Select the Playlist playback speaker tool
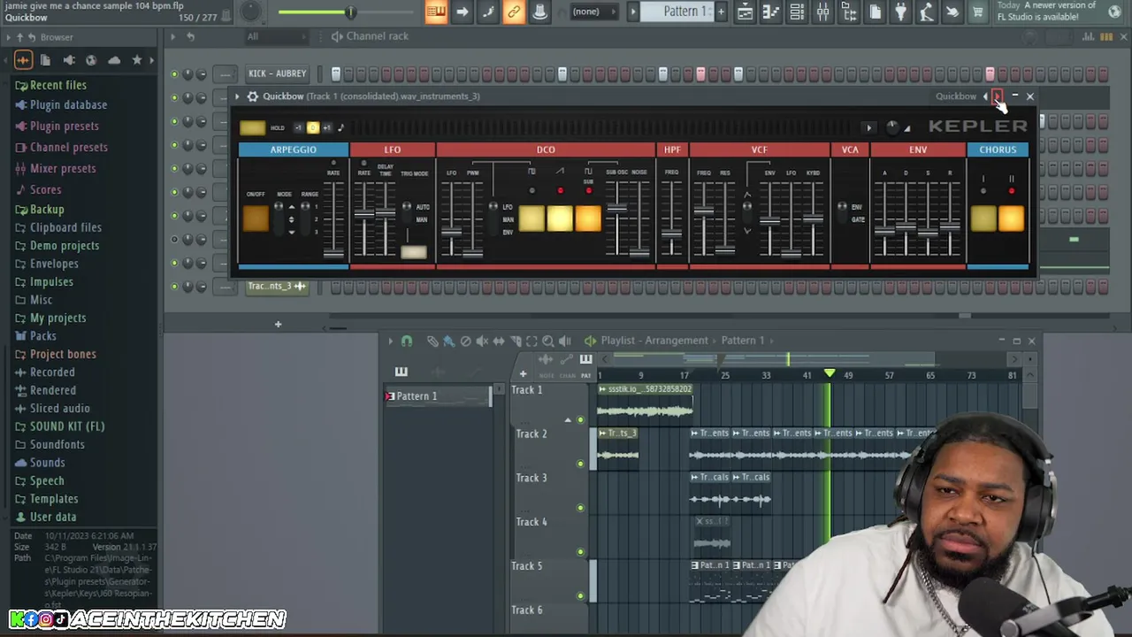Viewport: 1132px width, 637px height. point(565,341)
